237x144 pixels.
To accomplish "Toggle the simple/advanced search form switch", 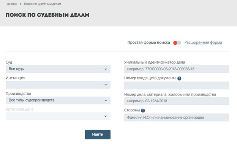I will tap(177, 43).
